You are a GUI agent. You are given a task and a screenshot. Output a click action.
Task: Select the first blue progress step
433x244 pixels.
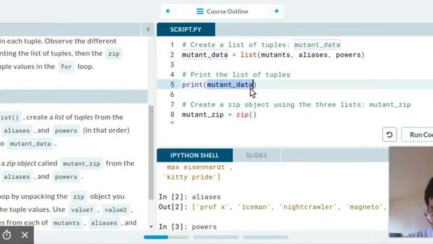click(x=156, y=237)
